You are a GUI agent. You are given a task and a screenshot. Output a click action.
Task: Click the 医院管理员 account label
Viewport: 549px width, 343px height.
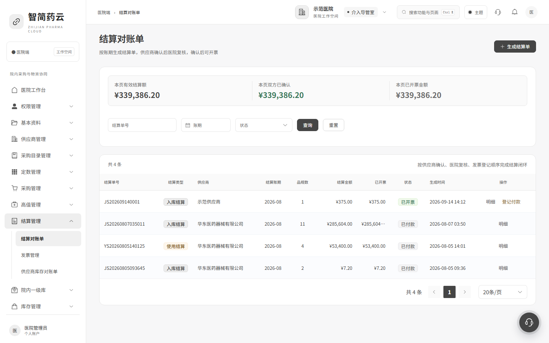click(36, 328)
